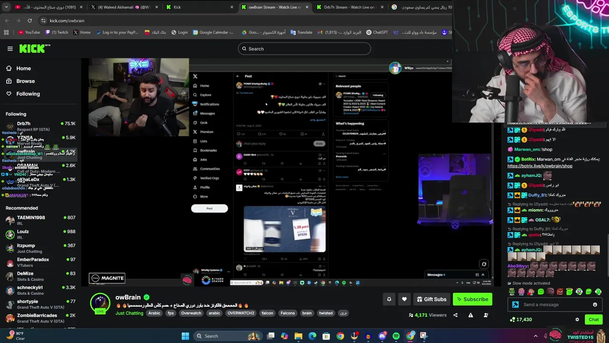
Task: Open Drb7h channel in Following list
Action: pyautogui.click(x=40, y=126)
